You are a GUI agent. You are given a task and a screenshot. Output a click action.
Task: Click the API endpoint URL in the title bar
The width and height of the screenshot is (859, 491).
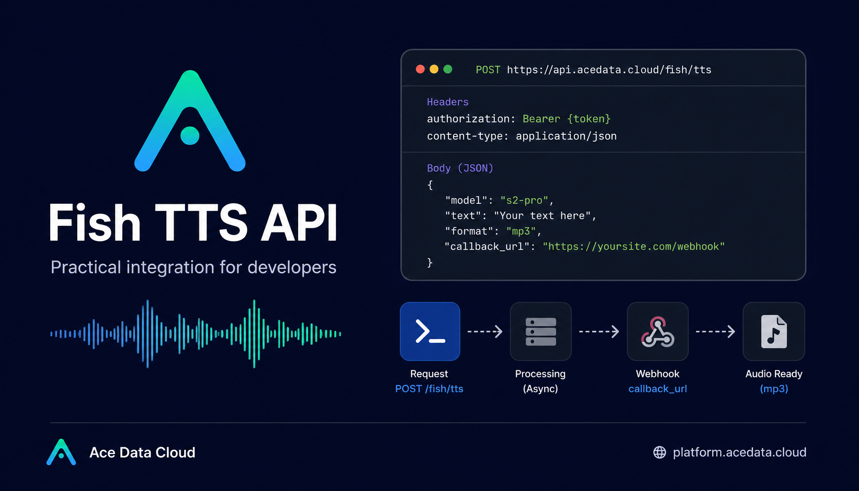click(609, 70)
